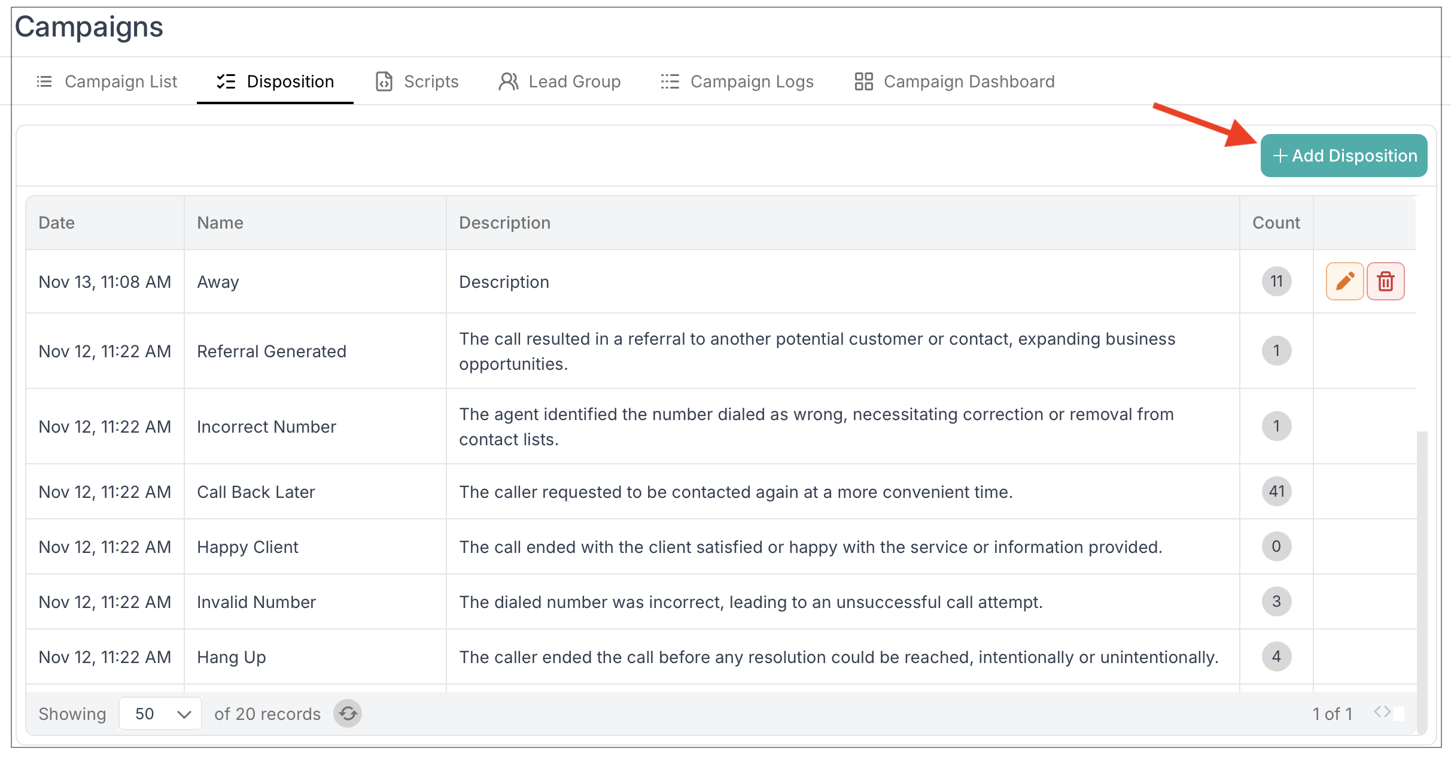Click the next page chevron
Image resolution: width=1451 pixels, height=760 pixels.
click(1387, 712)
